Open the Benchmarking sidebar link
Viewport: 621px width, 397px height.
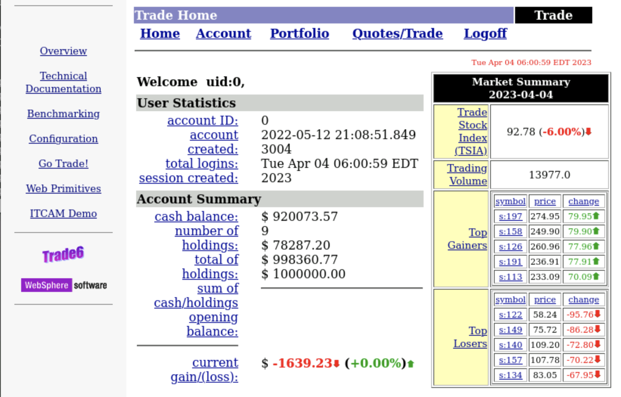[x=64, y=114]
